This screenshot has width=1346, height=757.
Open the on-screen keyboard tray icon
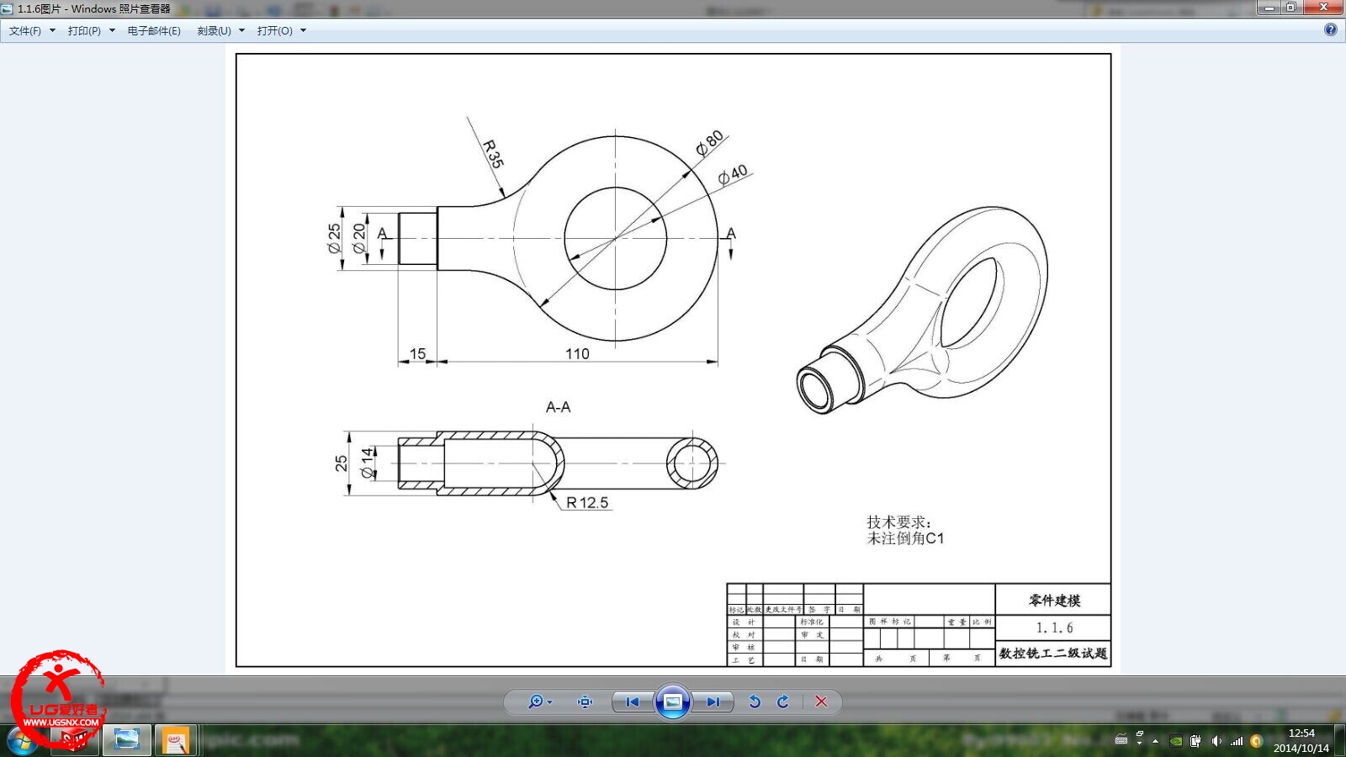click(x=1121, y=740)
